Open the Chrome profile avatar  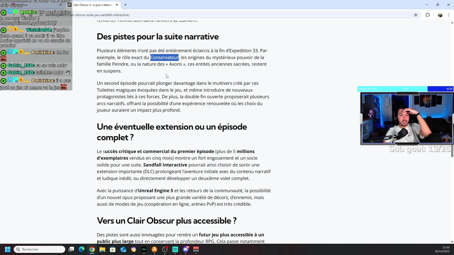coord(440,15)
